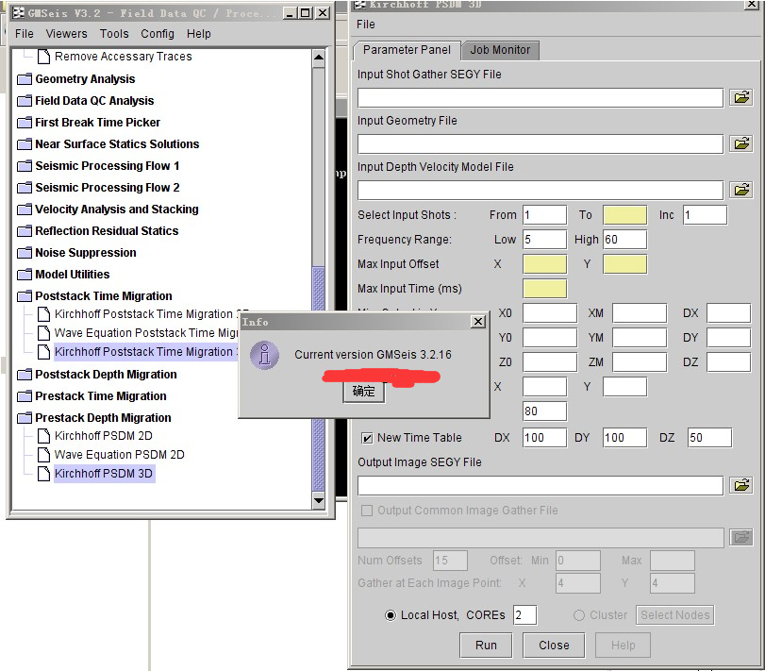
Task: Close the Info dialog with X
Action: click(x=478, y=322)
